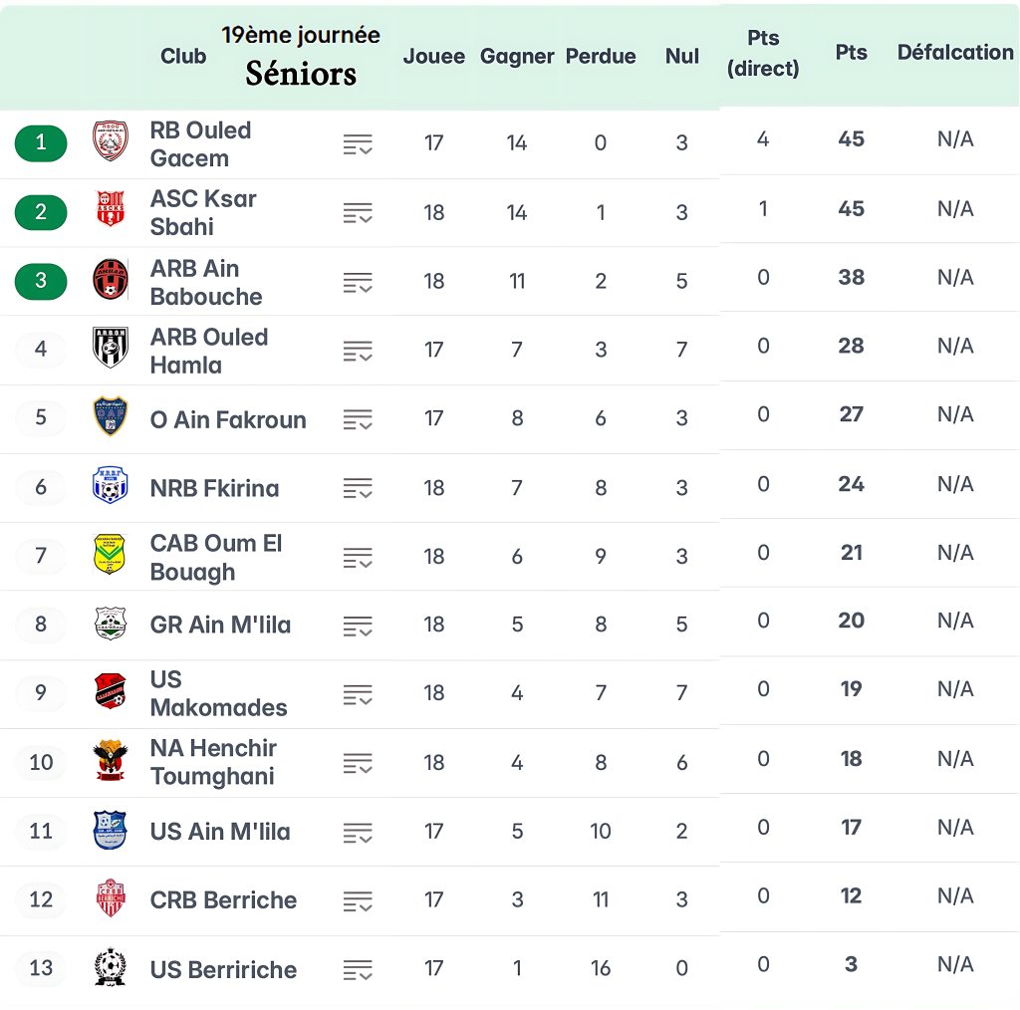
Task: Click the NA Henchir Toumghani eagle logo
Action: (x=110, y=761)
